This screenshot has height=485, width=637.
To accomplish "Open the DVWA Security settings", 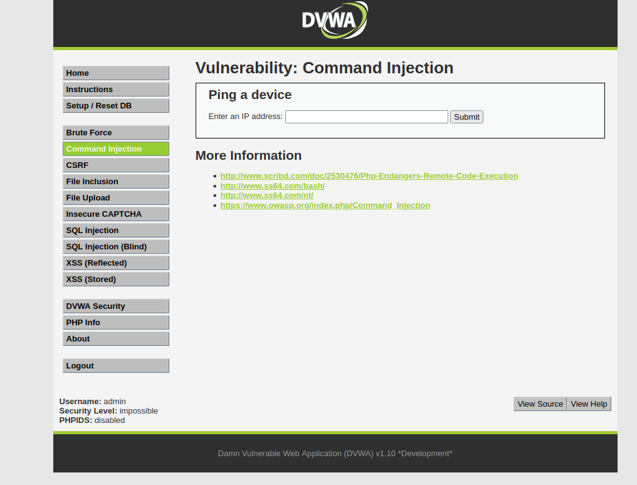I will [116, 306].
